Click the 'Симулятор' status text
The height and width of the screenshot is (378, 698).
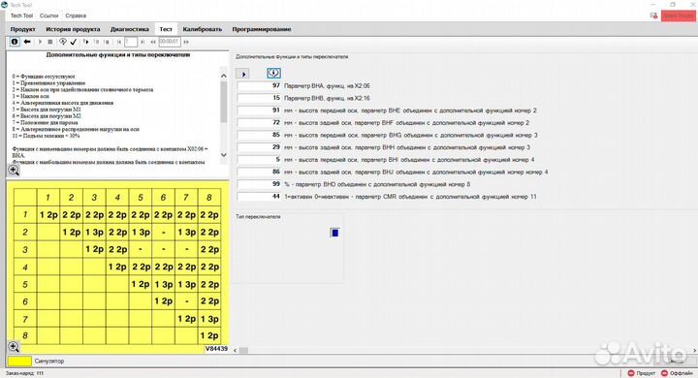pos(49,362)
